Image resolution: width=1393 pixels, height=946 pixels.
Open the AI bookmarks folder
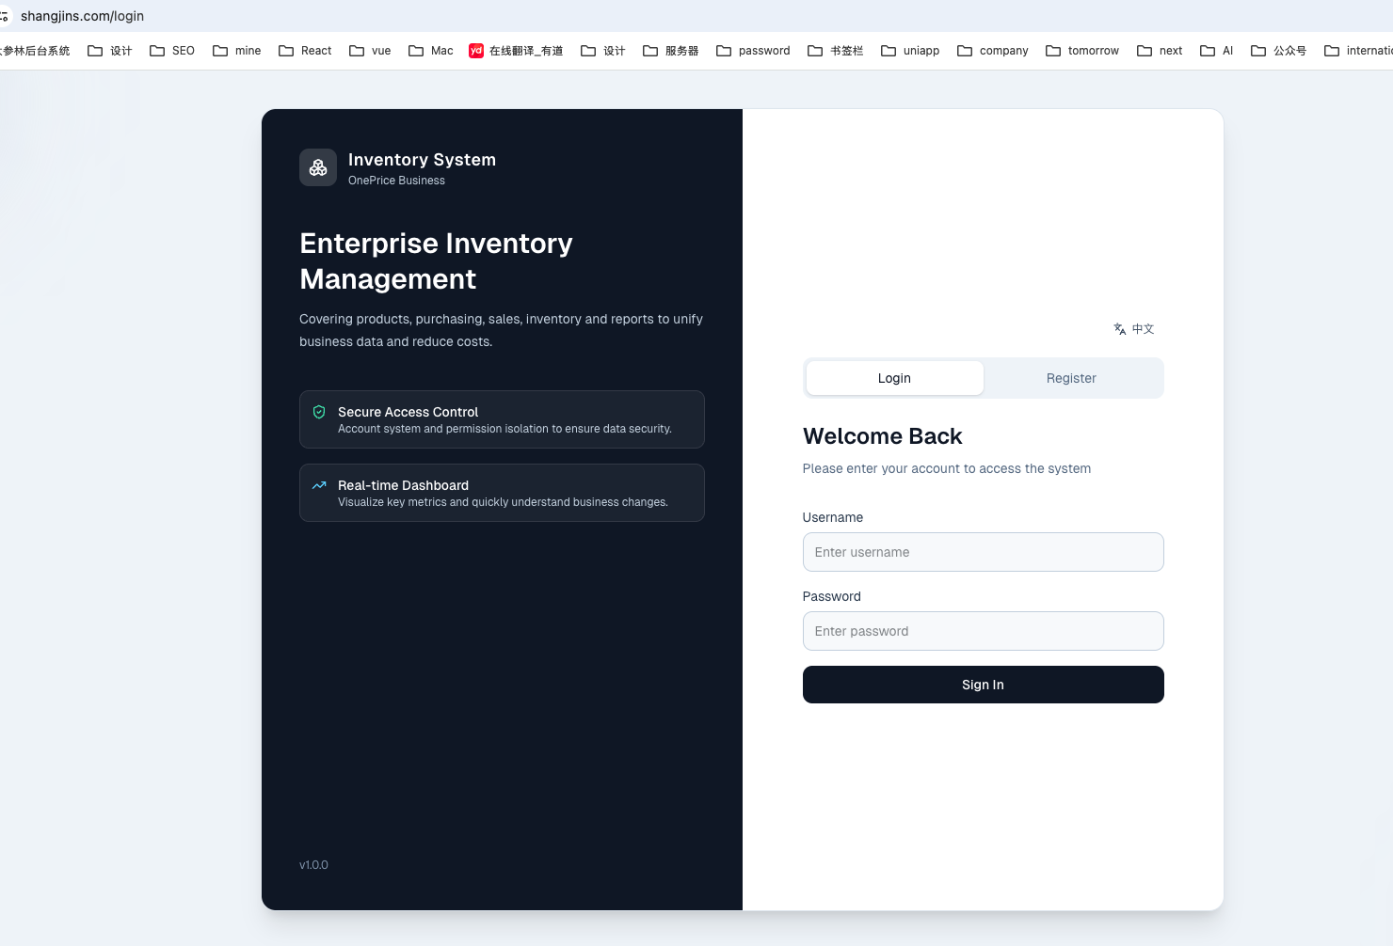pos(1217,51)
